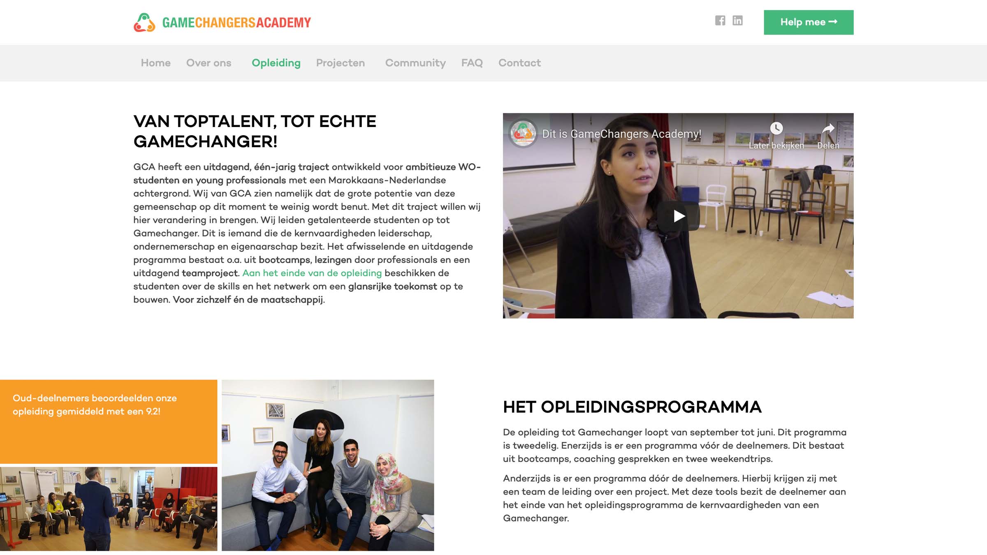Navigate to the FAQ page
This screenshot has height=555, width=987.
click(x=472, y=63)
